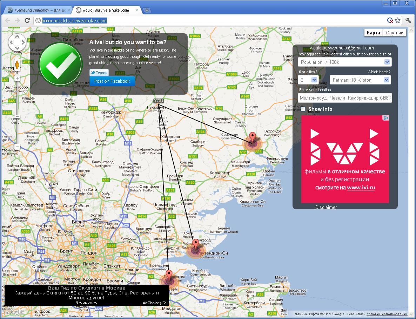Open a new tab with the plus button
416x319 pixels.
(147, 11)
